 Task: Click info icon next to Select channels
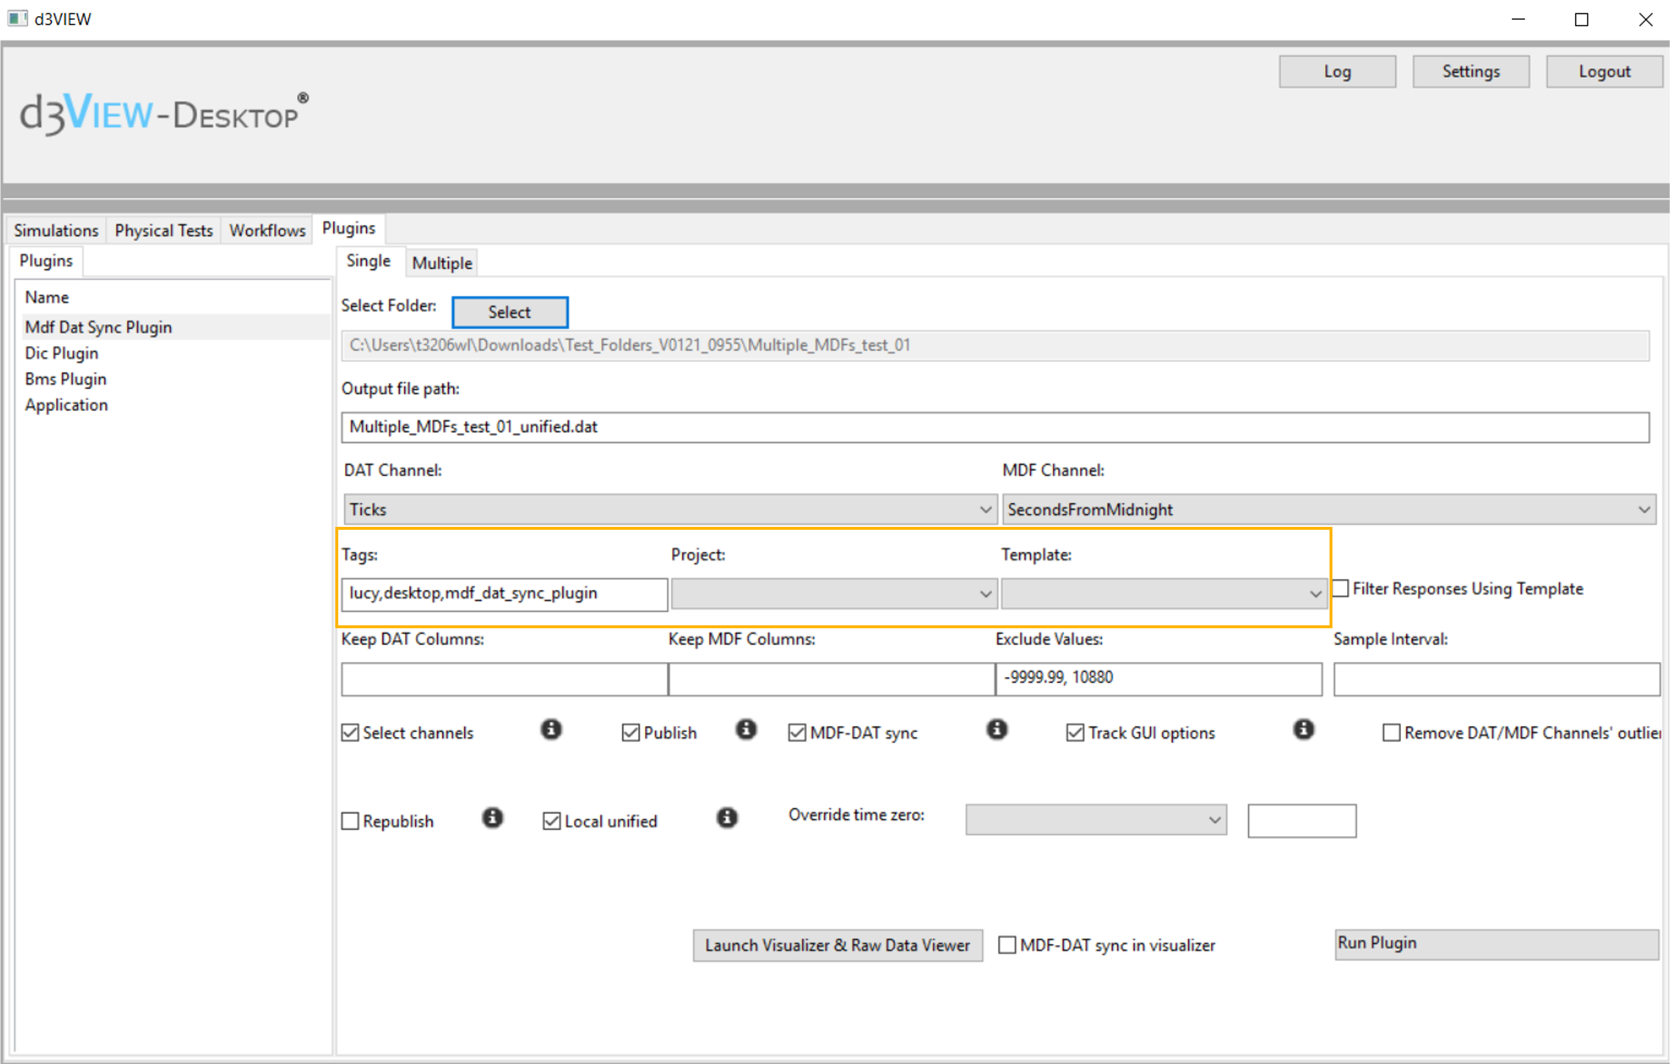coord(551,730)
